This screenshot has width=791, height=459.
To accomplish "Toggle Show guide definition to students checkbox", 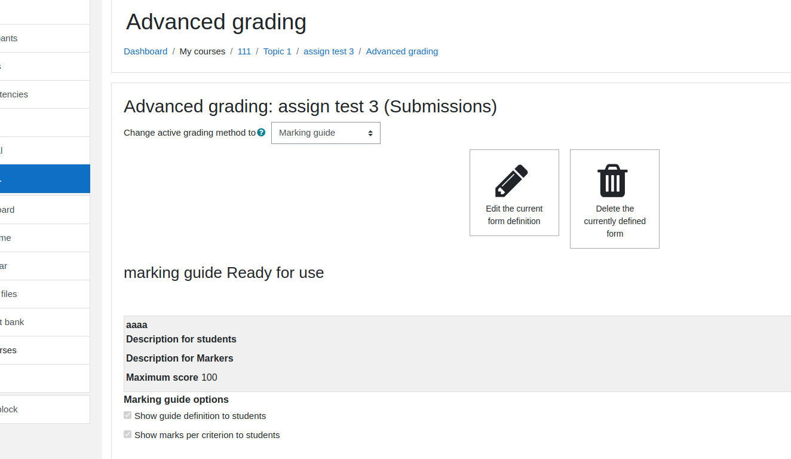I will [x=127, y=415].
